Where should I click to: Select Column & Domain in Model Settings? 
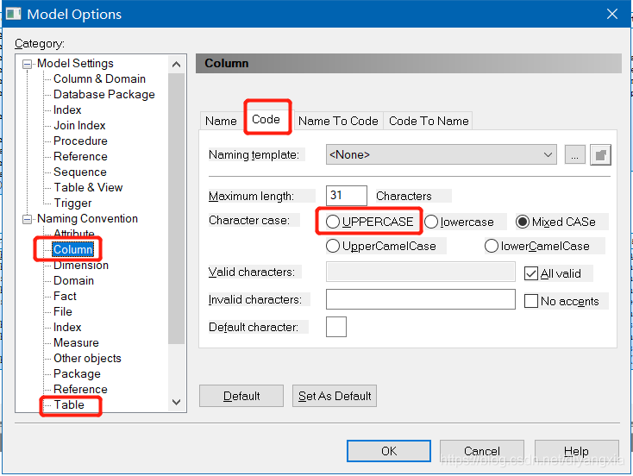point(99,78)
